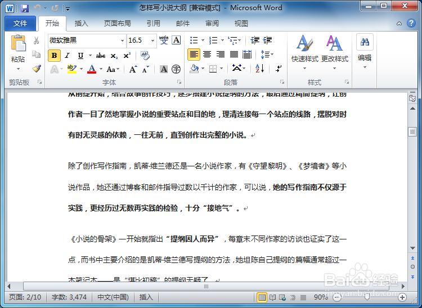Viewport: 422px width, 308px height.
Task: Click the phonetic guide wén icon
Action: (x=164, y=40)
